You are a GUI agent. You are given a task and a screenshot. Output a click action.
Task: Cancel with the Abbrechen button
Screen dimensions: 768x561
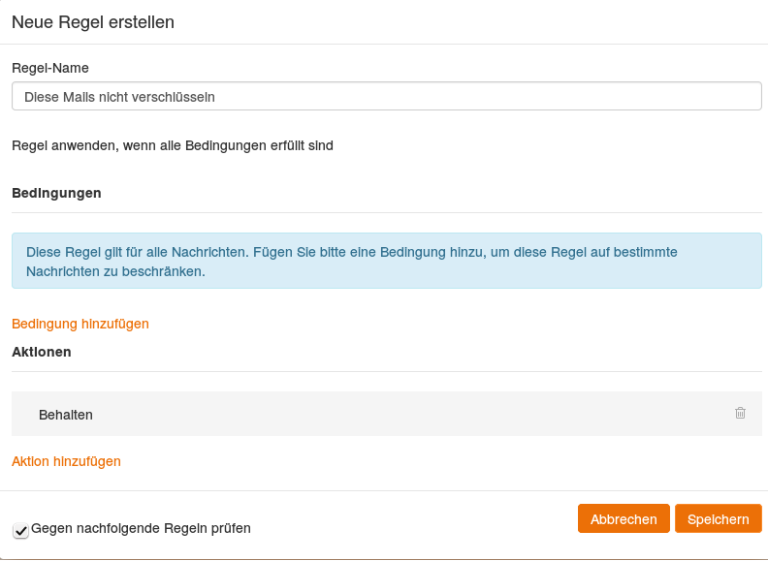point(624,519)
